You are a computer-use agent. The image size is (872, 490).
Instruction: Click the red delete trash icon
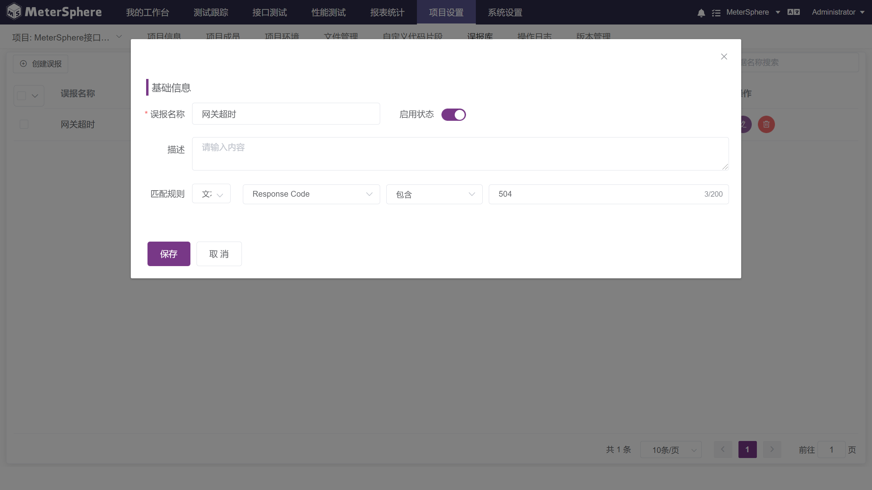(x=766, y=124)
